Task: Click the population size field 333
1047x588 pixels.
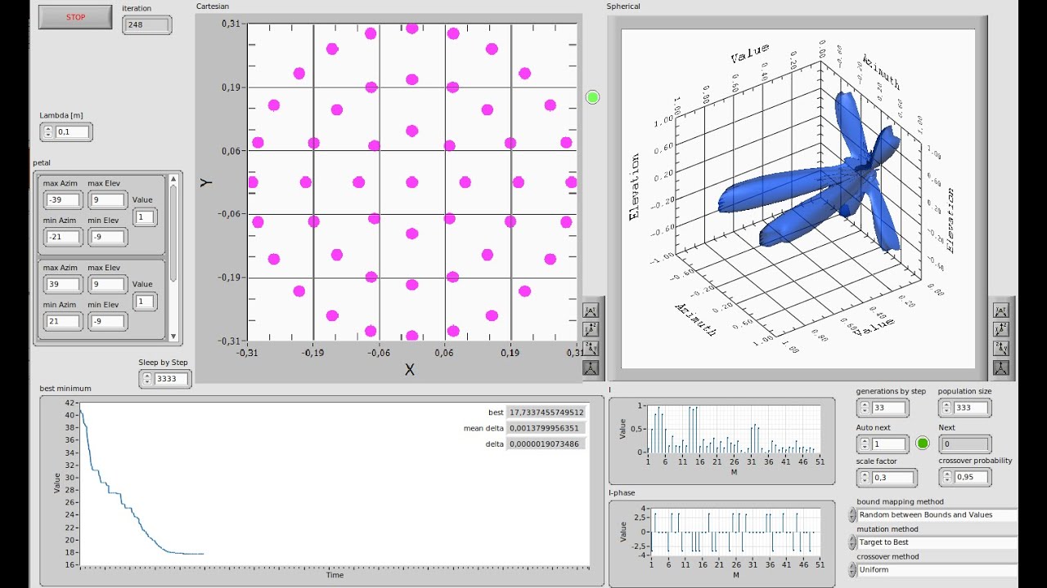Action: 972,408
